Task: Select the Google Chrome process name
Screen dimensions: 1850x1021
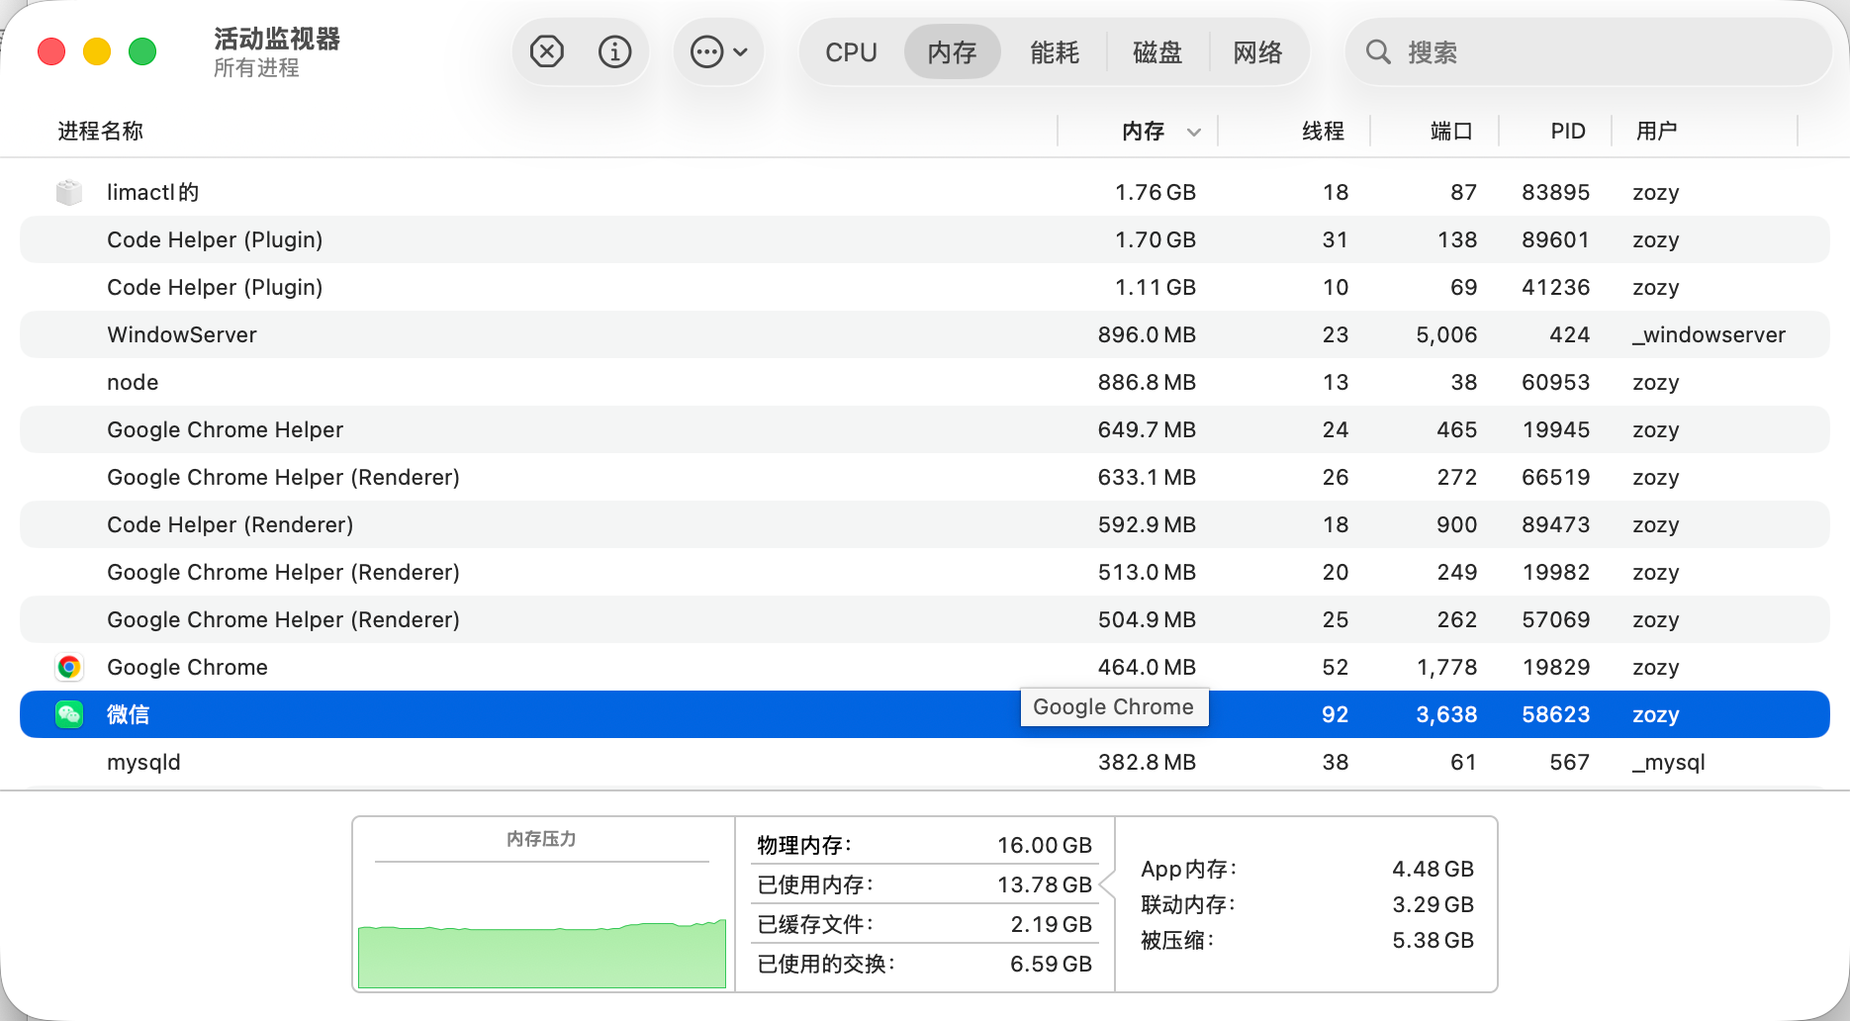Action: (187, 667)
